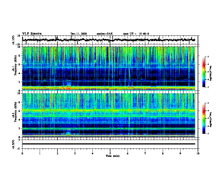
Task: Click the 4 kHz tick label on ch.1 spectrogram
Action: (x=19, y=73)
